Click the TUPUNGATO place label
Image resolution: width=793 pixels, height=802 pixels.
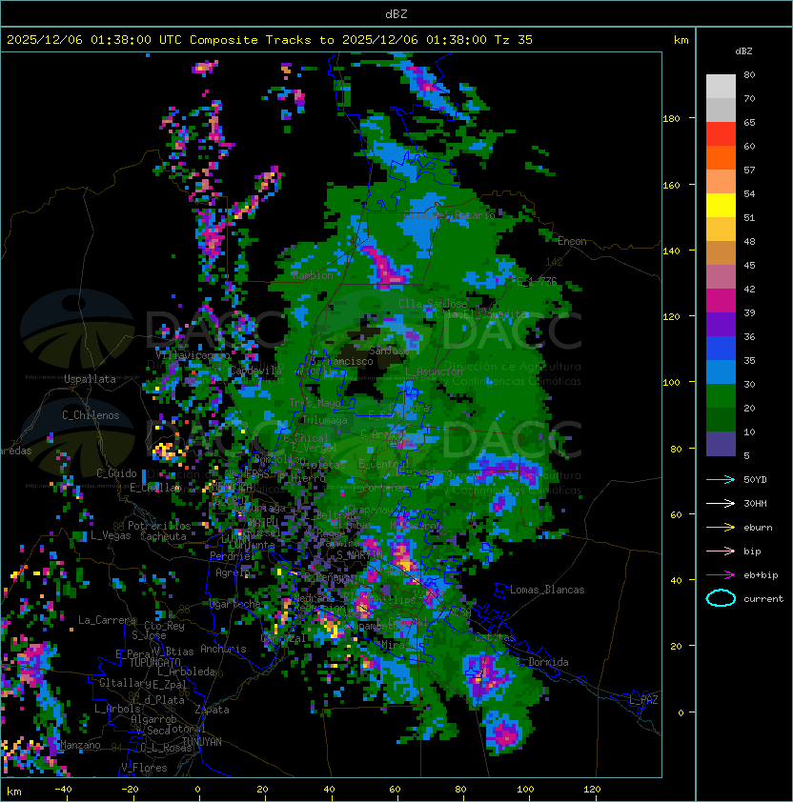pos(154,662)
